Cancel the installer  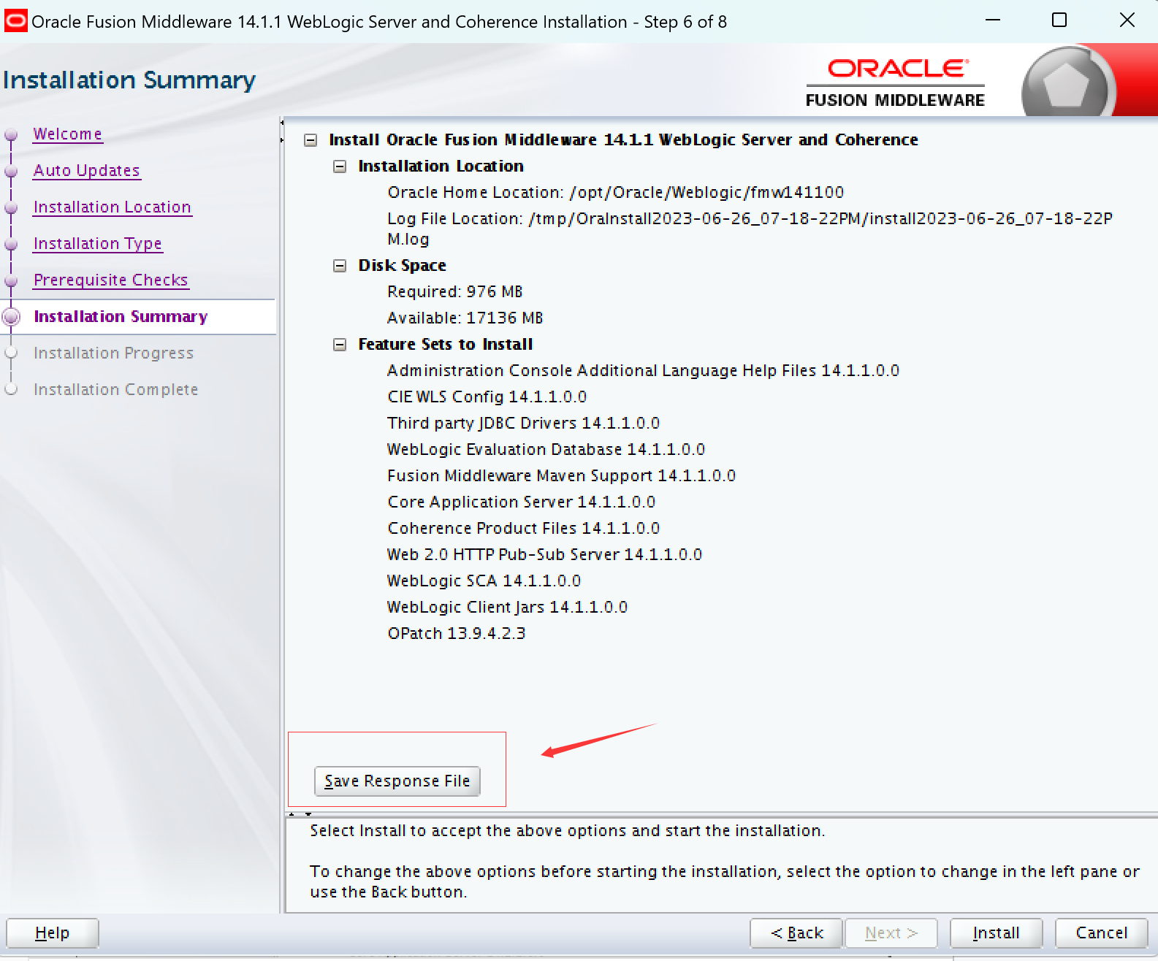click(x=1101, y=933)
